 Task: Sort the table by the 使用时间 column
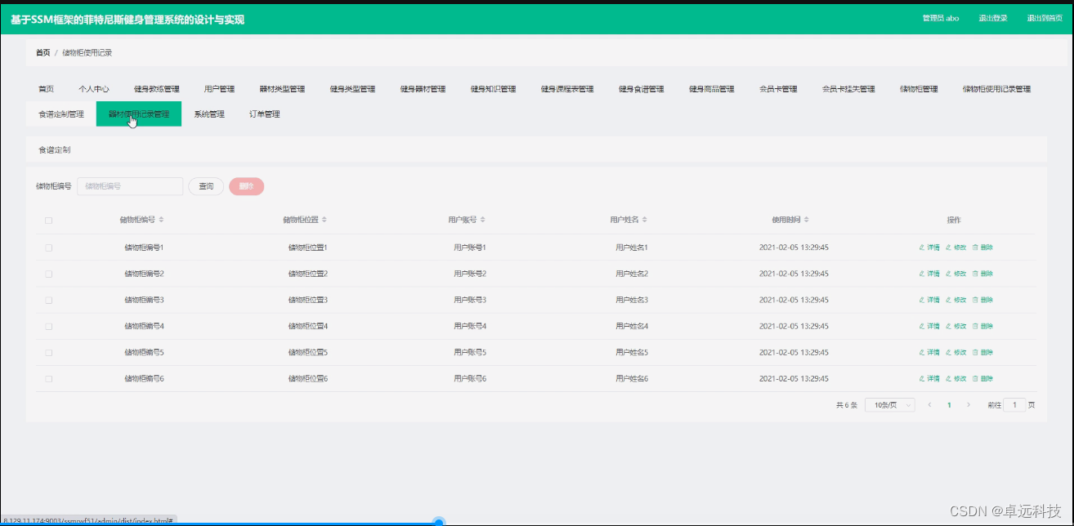(805, 219)
